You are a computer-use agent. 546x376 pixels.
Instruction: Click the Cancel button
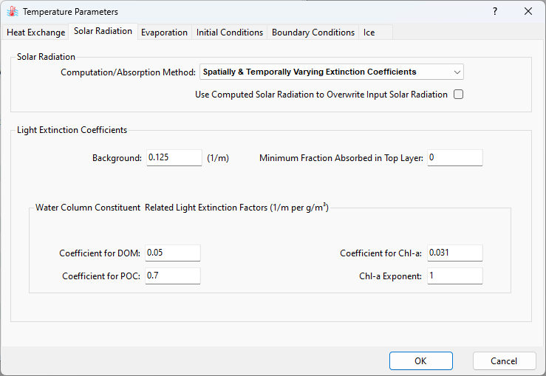point(504,361)
